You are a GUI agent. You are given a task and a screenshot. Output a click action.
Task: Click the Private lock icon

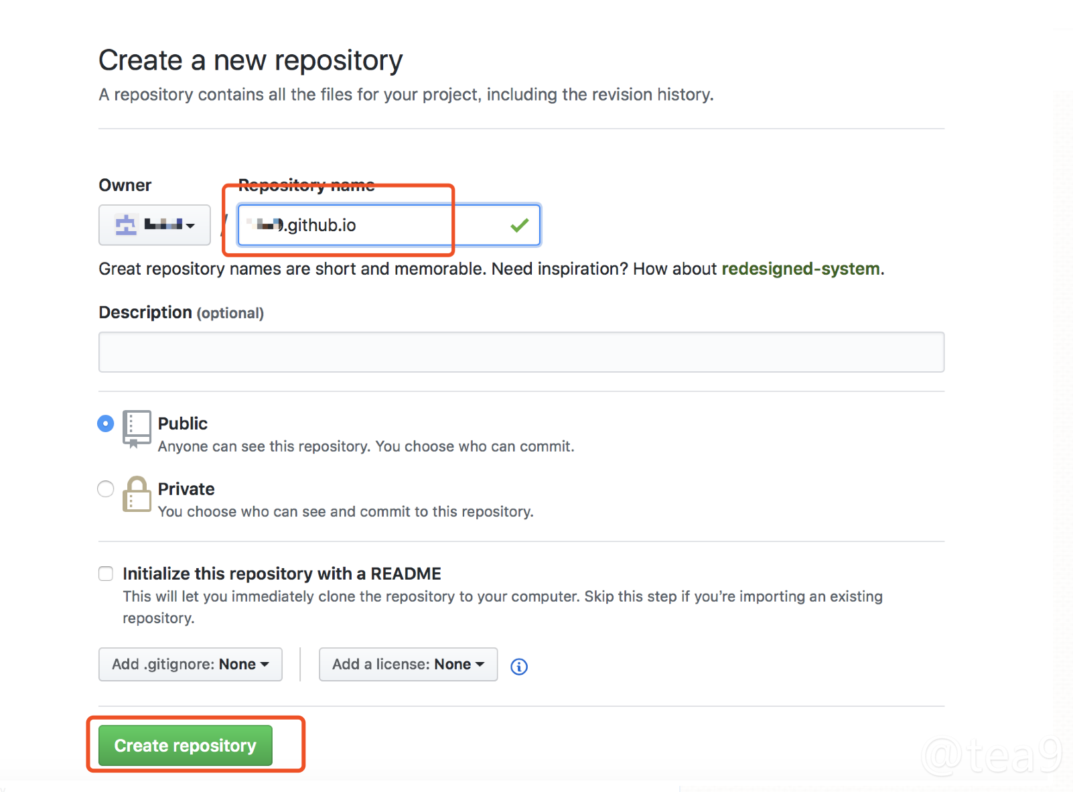137,494
